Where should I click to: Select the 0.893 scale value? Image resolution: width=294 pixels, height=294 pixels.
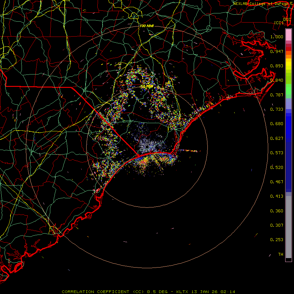tap(277, 66)
